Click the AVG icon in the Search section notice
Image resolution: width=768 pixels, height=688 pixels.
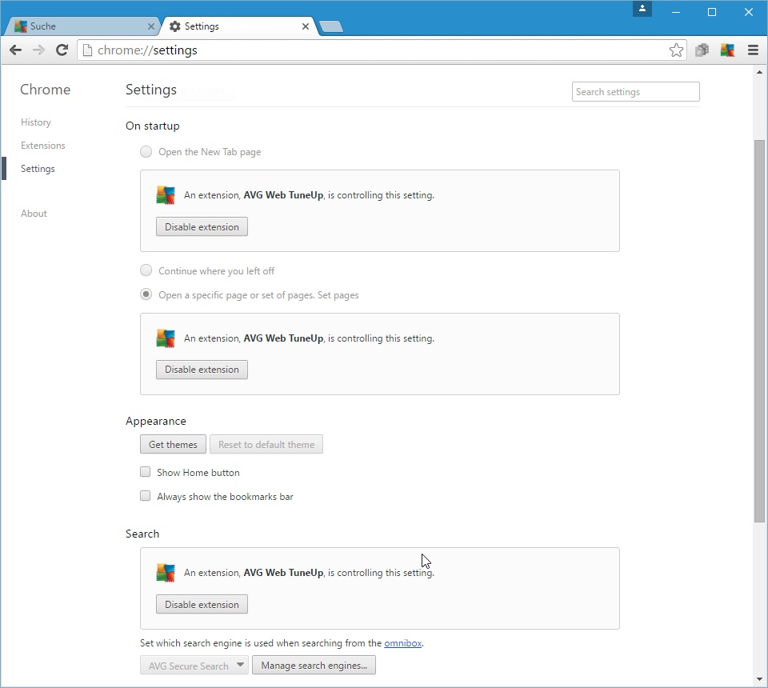[x=166, y=573]
